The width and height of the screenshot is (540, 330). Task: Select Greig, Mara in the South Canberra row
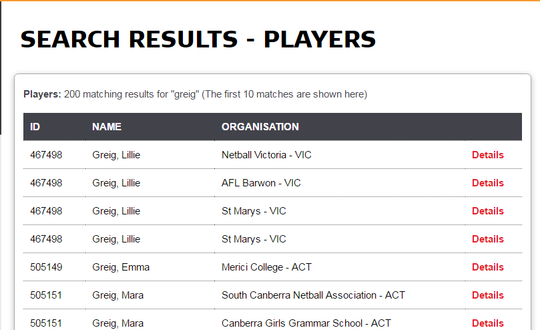coord(117,295)
